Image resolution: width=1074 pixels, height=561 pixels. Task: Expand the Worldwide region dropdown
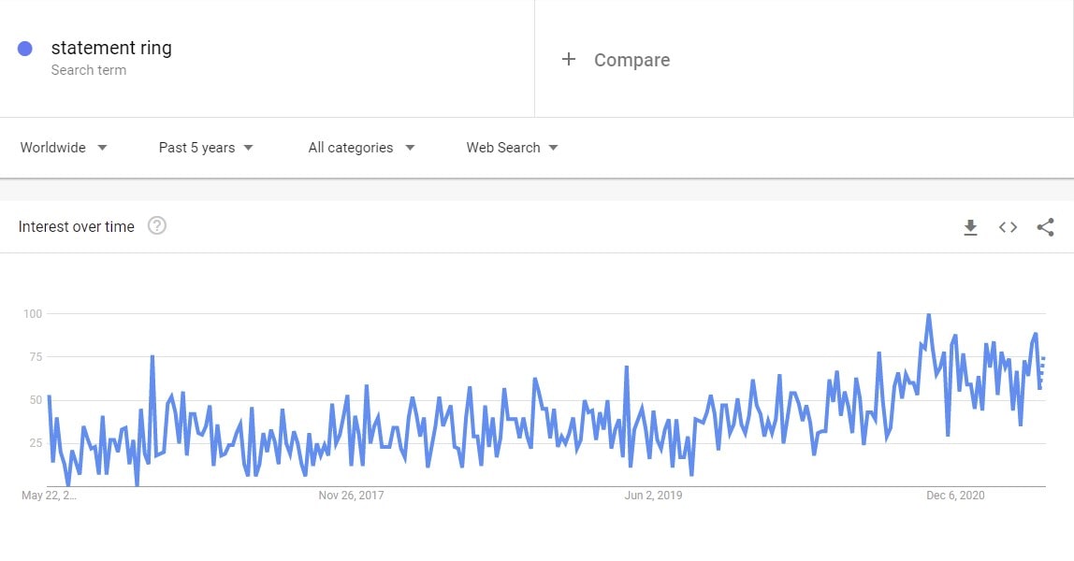click(x=64, y=148)
